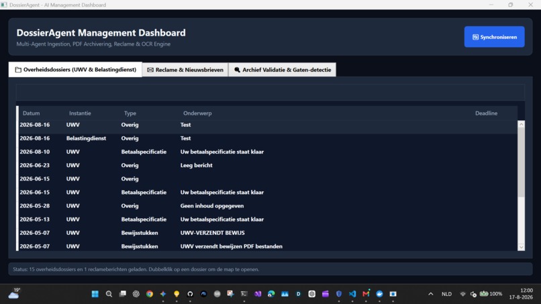The width and height of the screenshot is (541, 304).
Task: Click the status bar message about loaded dossiers
Action: [x=136, y=269]
